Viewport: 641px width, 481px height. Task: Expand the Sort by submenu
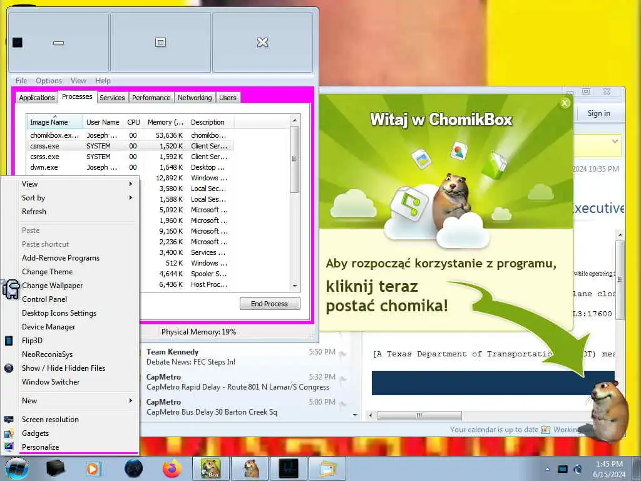[76, 198]
